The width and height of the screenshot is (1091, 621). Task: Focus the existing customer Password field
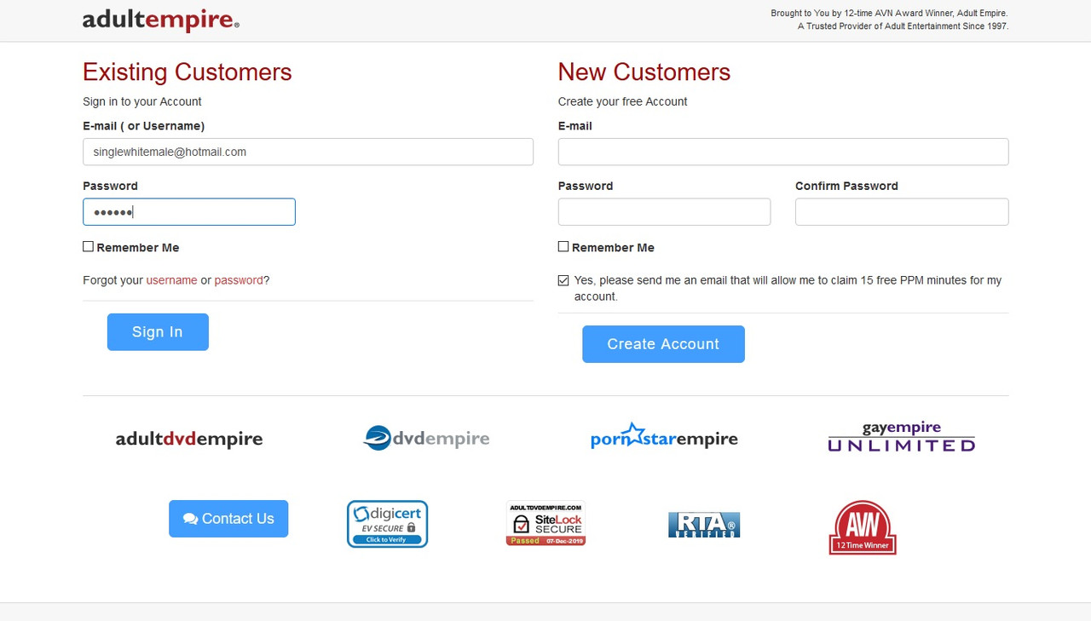[189, 212]
